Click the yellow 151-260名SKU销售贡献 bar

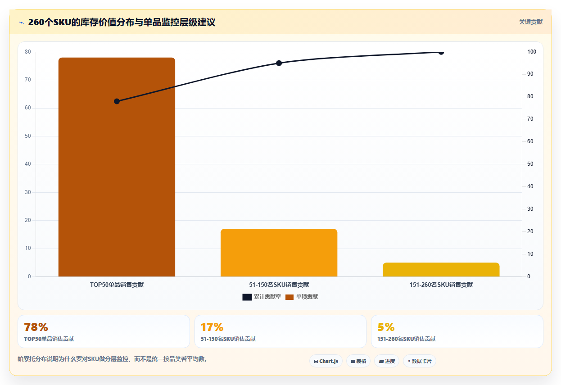[x=441, y=269]
